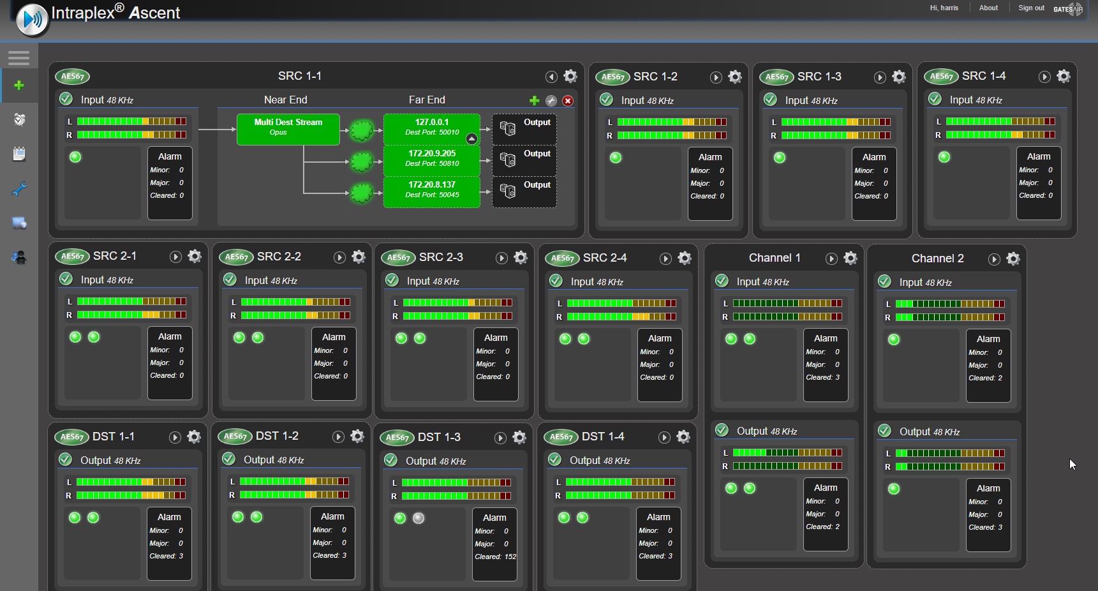1098x591 pixels.
Task: Click the Input checkmark on Channel 1
Action: pos(722,281)
